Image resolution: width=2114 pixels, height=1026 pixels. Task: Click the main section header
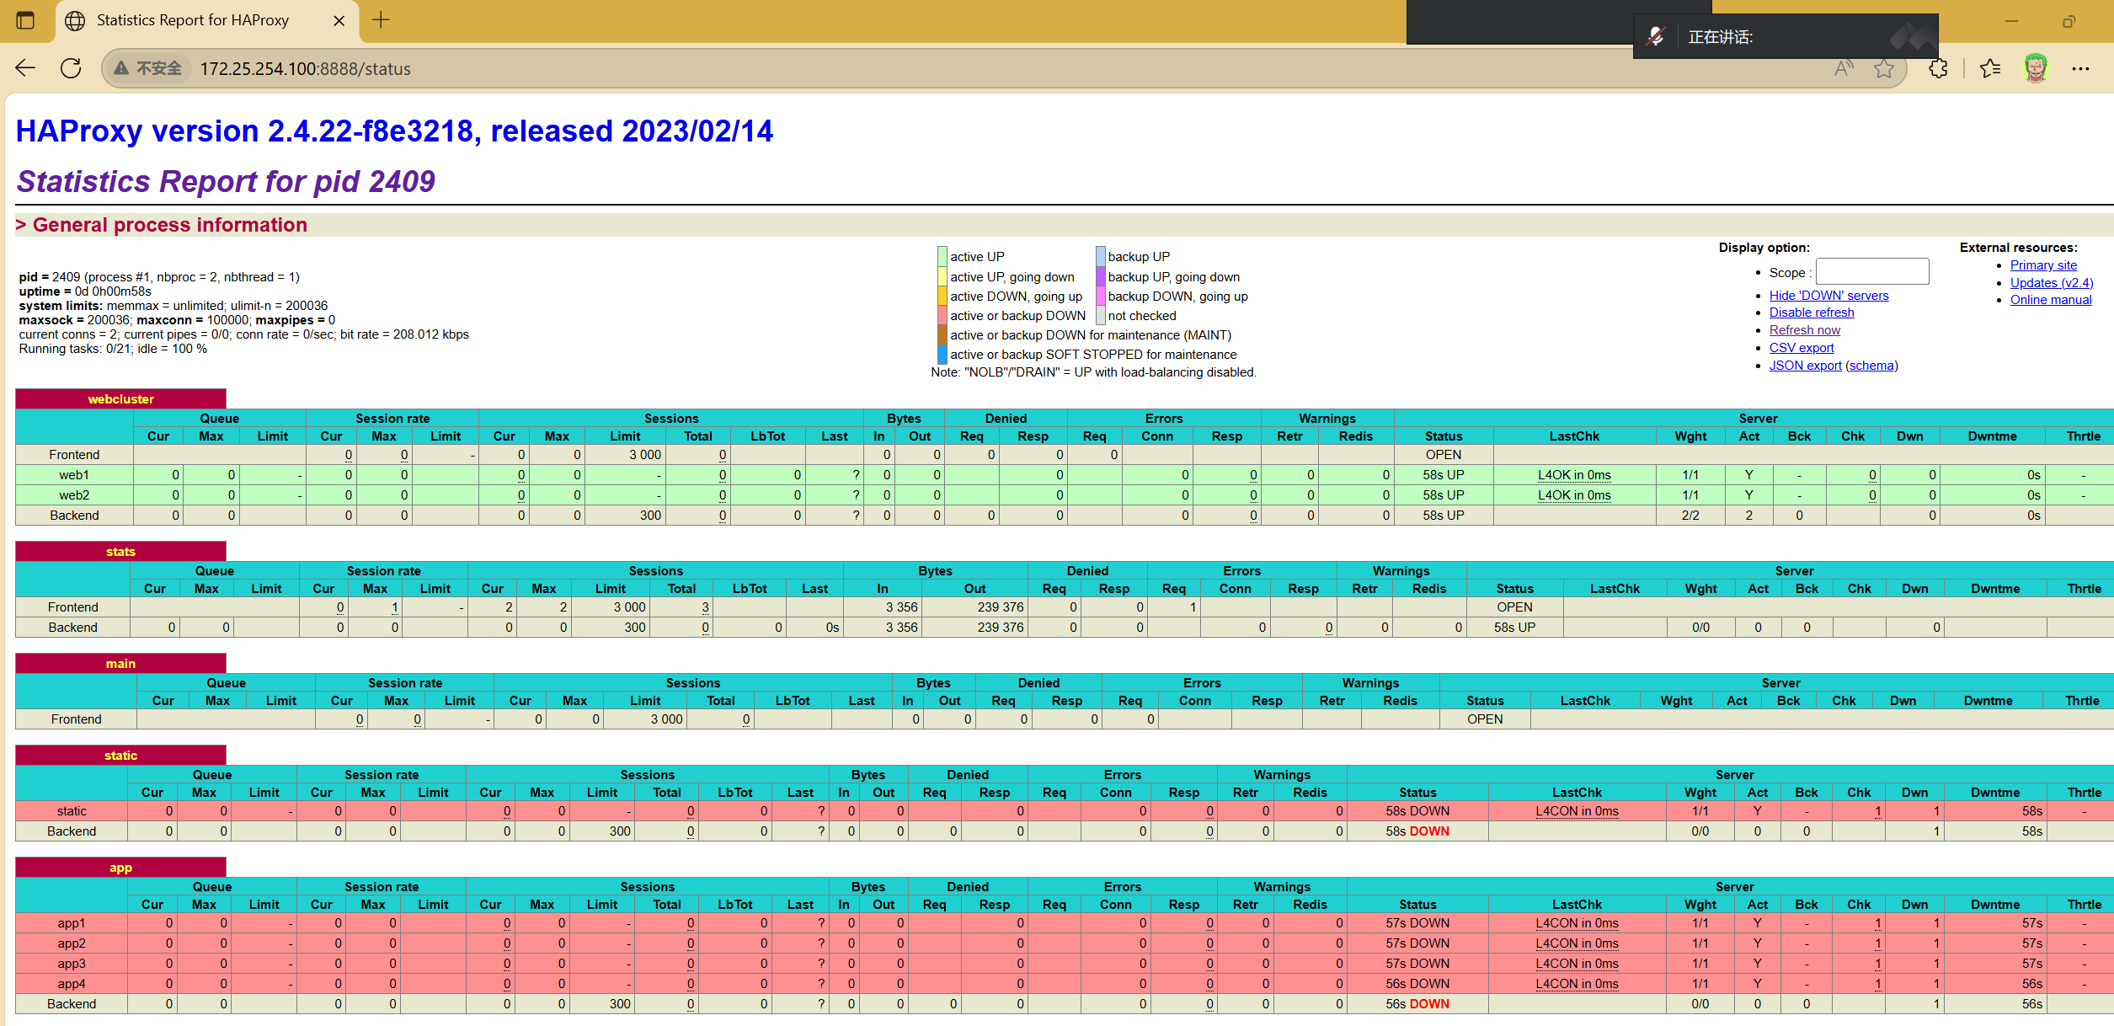[x=120, y=664]
